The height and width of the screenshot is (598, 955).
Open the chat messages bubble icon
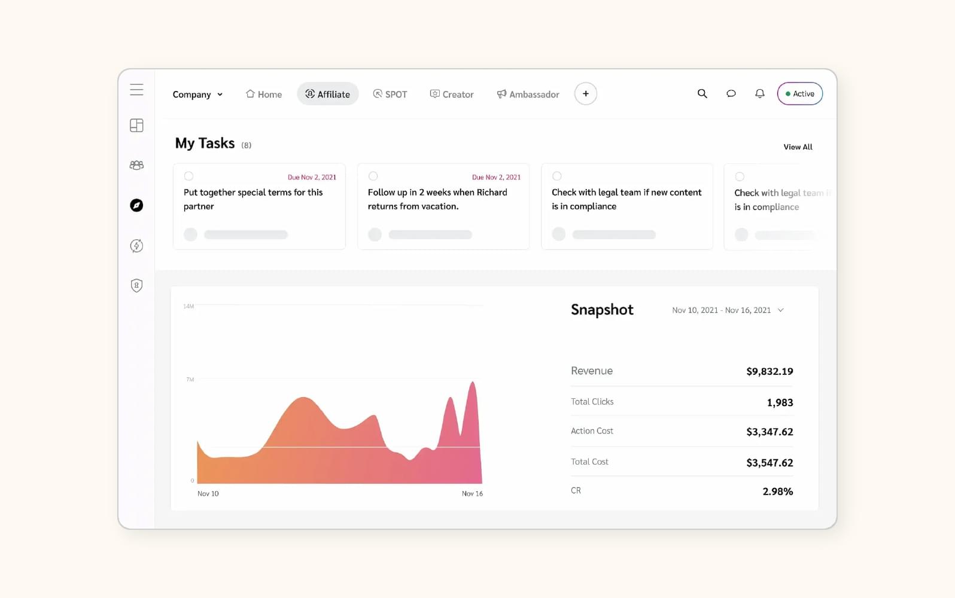(x=731, y=94)
